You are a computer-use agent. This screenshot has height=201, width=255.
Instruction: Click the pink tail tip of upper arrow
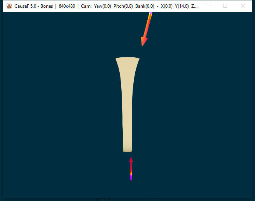[150, 14]
